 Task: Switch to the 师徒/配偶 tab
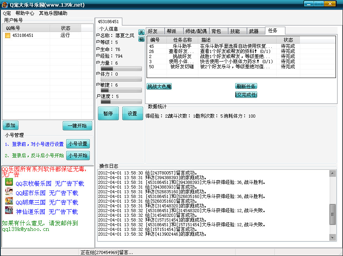pos(196,31)
